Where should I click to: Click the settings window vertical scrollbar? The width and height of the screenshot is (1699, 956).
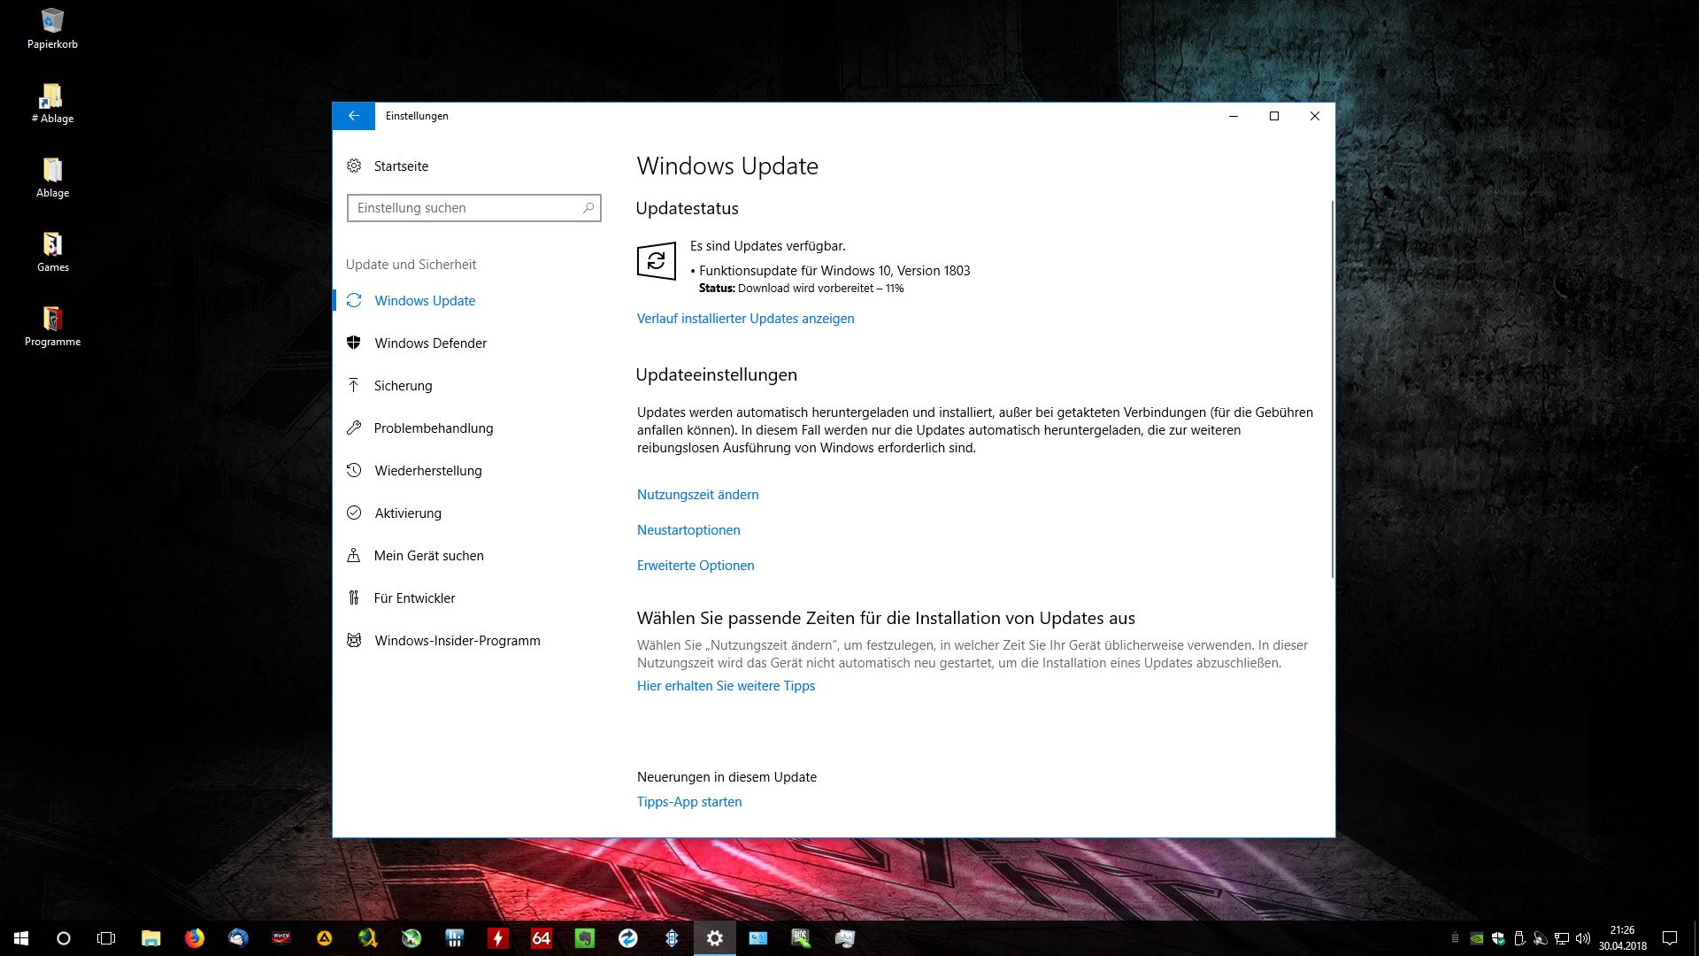pyautogui.click(x=1332, y=389)
